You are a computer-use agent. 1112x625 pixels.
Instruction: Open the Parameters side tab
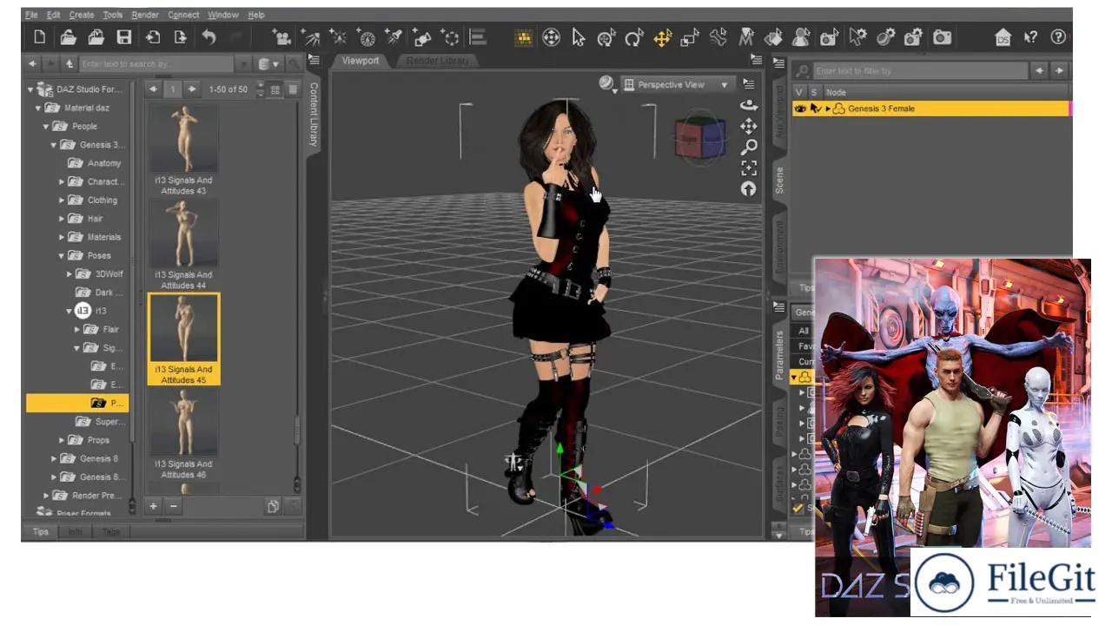coord(779,356)
